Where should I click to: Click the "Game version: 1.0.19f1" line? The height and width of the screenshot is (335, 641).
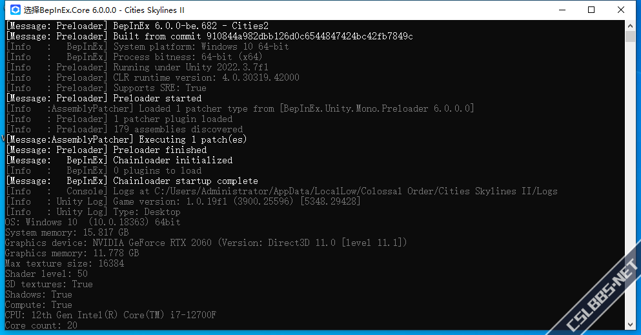(236, 201)
